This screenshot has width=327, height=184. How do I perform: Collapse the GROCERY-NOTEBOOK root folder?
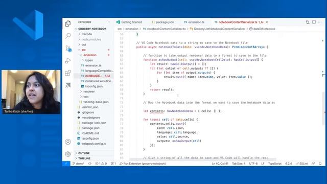[x=92, y=29]
